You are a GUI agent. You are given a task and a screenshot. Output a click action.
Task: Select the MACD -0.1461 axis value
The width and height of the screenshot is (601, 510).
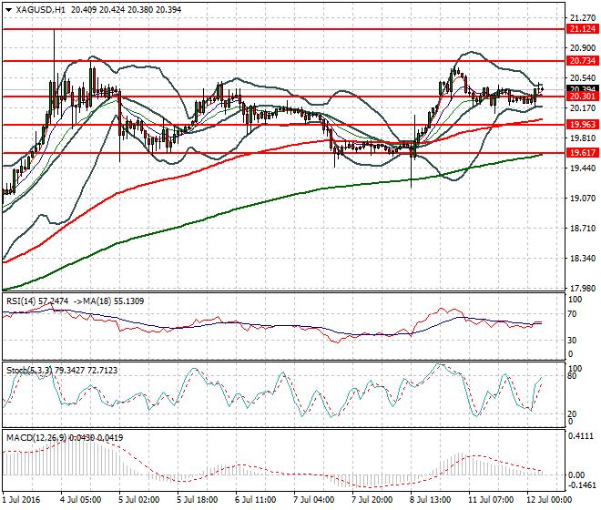tap(582, 485)
